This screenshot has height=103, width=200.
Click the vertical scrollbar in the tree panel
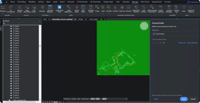pos(40,46)
